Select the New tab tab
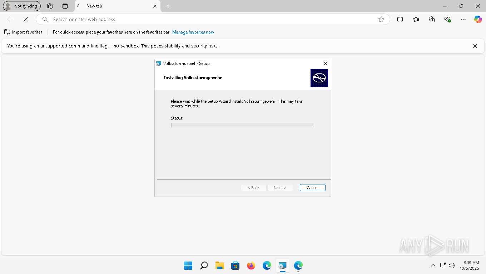 point(117,6)
